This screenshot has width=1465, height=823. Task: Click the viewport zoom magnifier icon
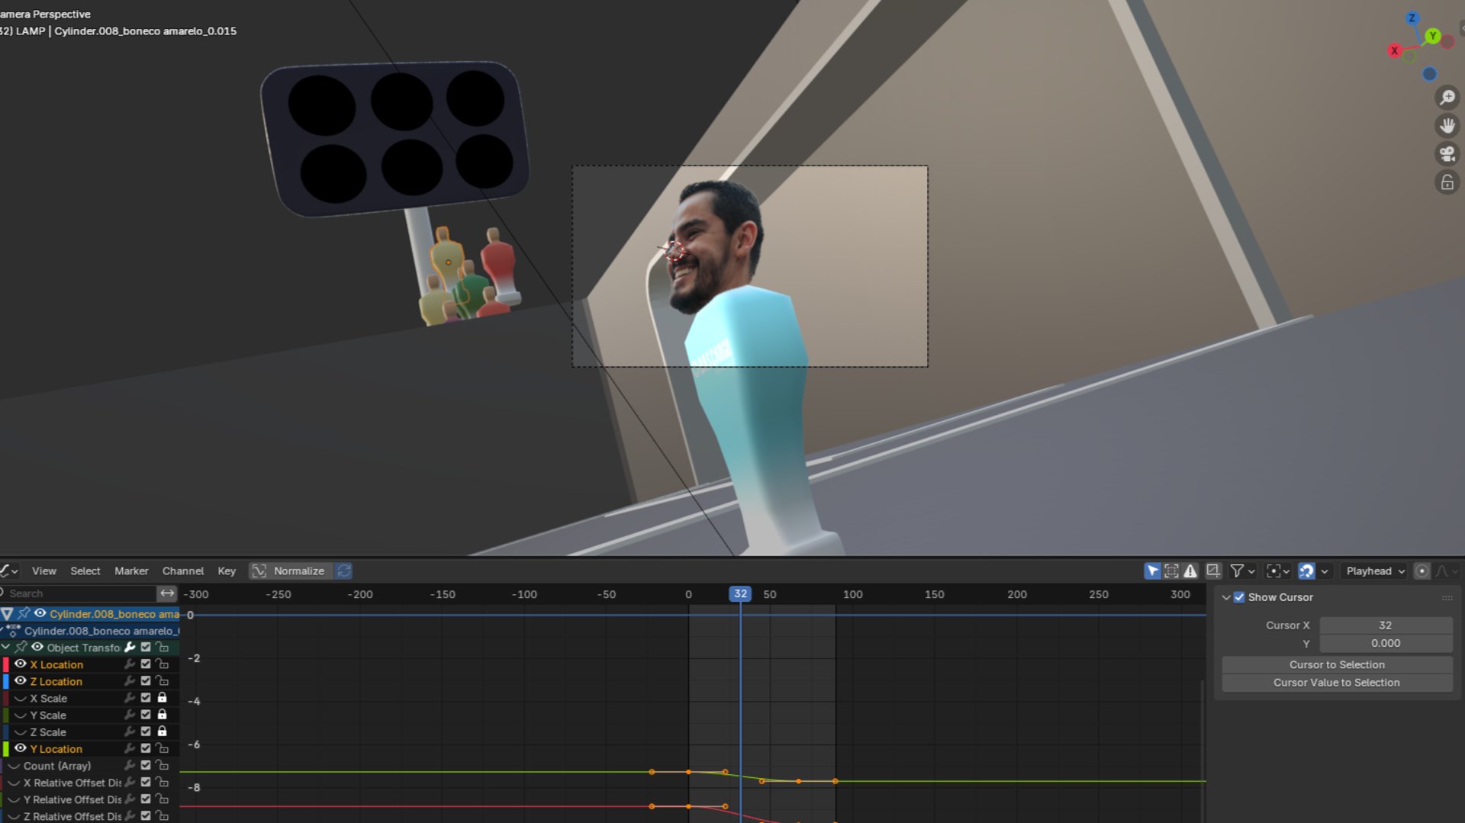(x=1447, y=98)
